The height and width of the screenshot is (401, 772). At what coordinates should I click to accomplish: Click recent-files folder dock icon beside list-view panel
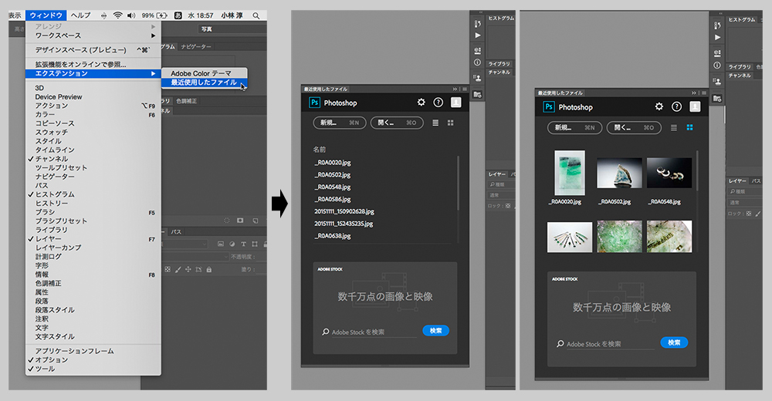(477, 95)
